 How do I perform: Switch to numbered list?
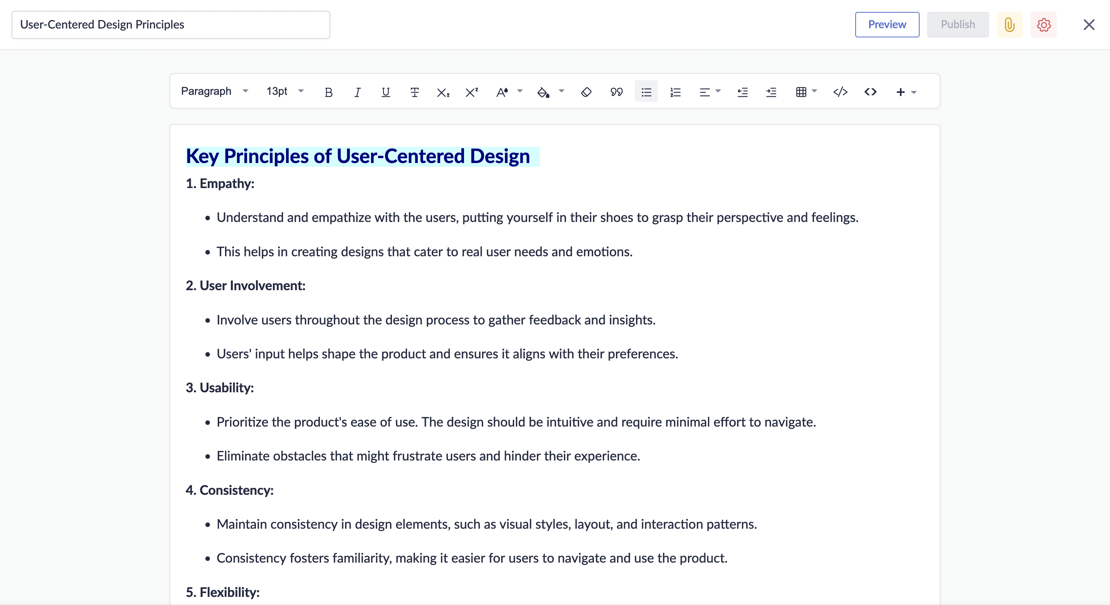click(675, 92)
